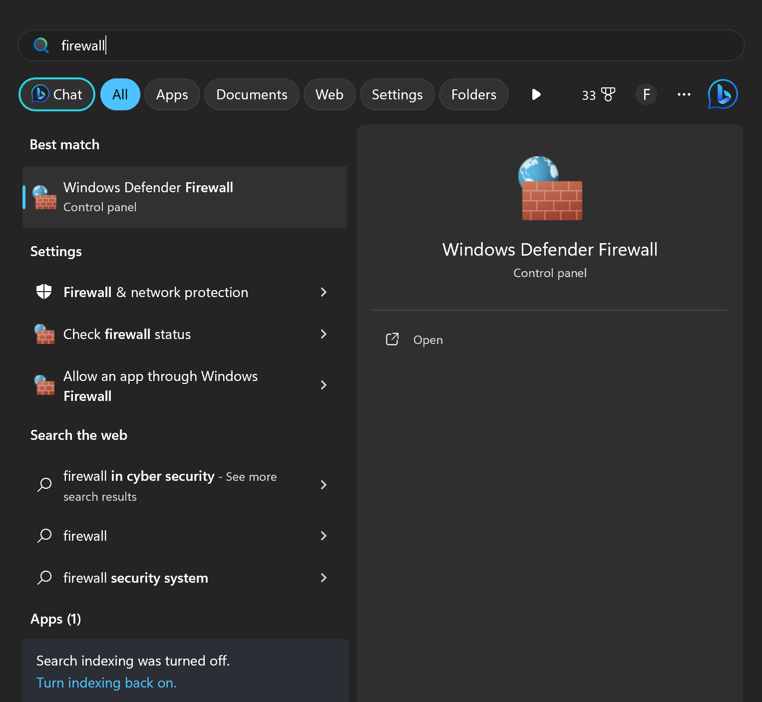The image size is (762, 702).
Task: Click the Check firewall status brick icon
Action: pos(44,335)
